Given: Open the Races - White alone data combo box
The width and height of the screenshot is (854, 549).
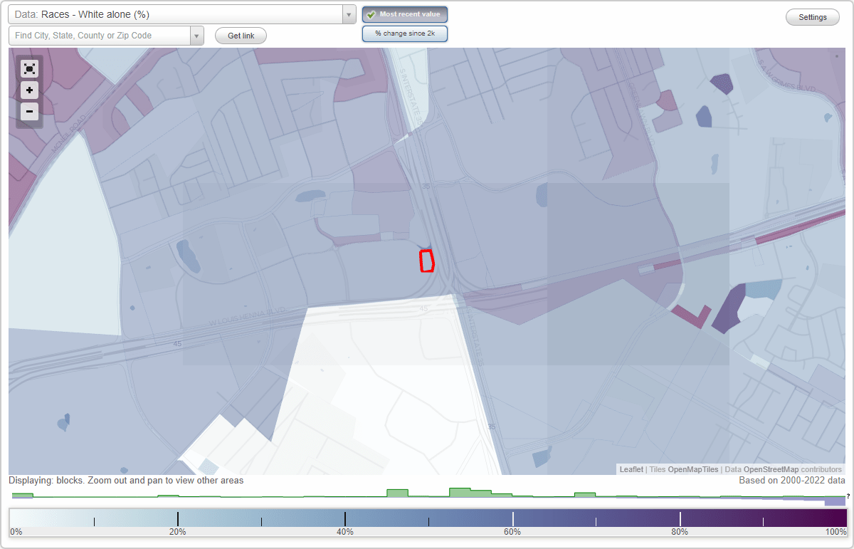Looking at the screenshot, I should tap(182, 14).
